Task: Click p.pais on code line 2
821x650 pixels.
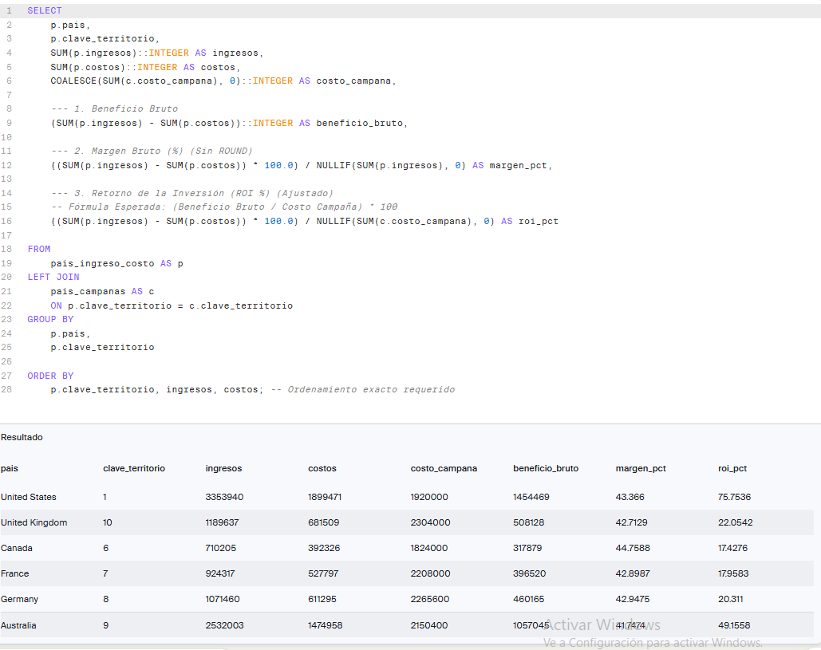Action: [69, 25]
